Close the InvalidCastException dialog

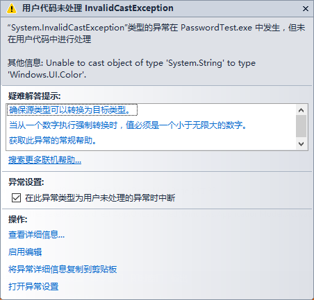coord(306,9)
